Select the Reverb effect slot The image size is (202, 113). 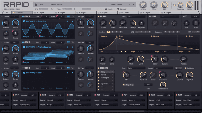coord(106,75)
